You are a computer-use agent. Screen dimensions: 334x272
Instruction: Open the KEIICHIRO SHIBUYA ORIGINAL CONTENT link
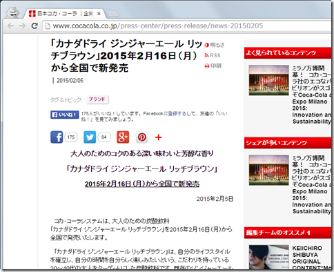pos(312,258)
